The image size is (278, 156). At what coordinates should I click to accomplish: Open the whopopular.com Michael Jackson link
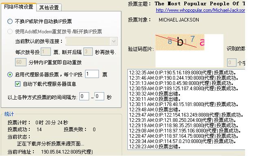[x=200, y=10]
